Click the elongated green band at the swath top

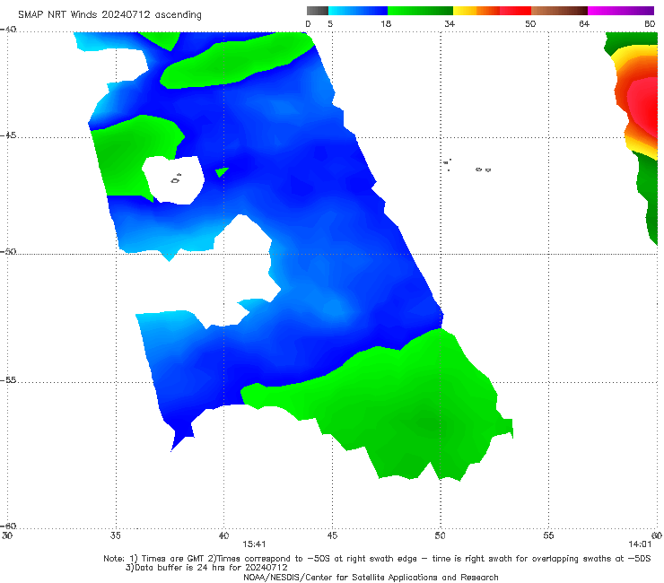click(237, 60)
